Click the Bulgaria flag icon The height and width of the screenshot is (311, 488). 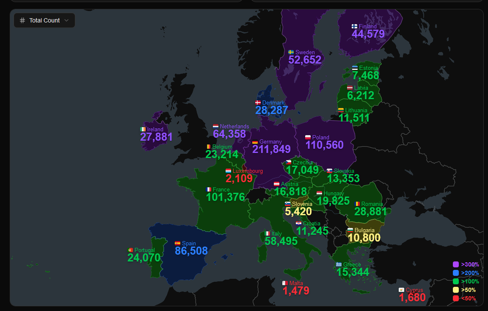350,230
